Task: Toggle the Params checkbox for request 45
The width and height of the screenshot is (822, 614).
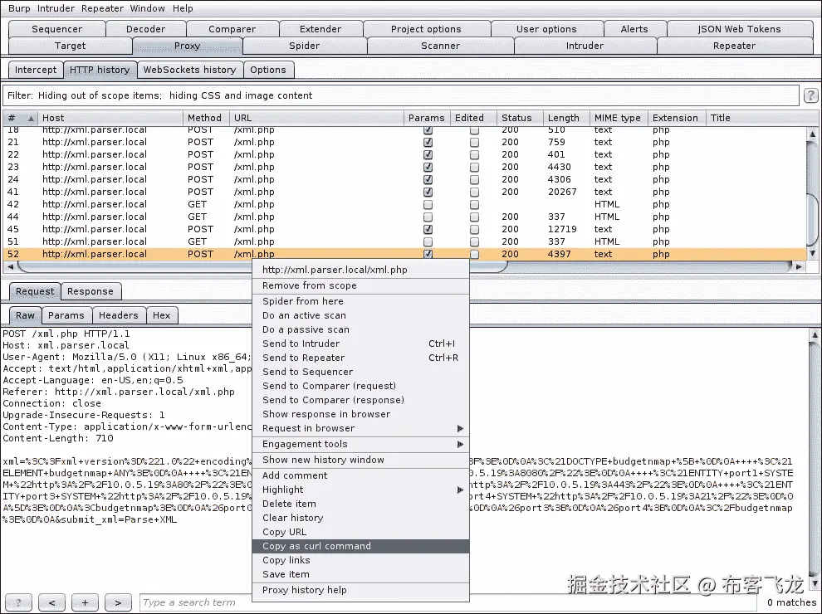Action: click(428, 230)
